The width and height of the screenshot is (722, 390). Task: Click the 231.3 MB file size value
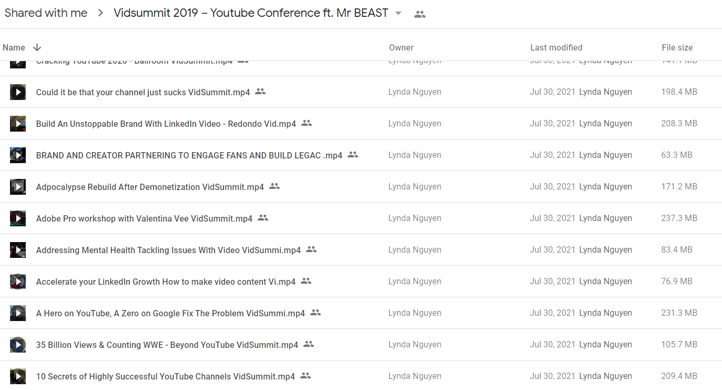679,313
